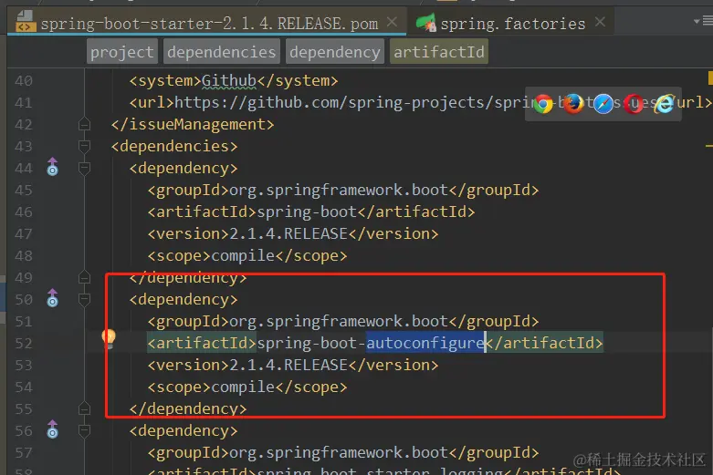Open in Firefox browser icon
The image size is (713, 475).
[573, 104]
